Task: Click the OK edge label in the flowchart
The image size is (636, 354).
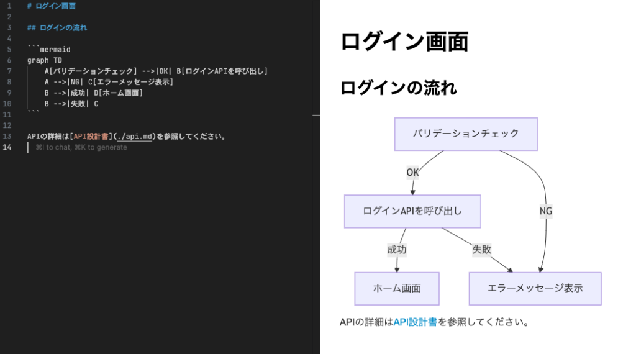Action: pos(412,172)
